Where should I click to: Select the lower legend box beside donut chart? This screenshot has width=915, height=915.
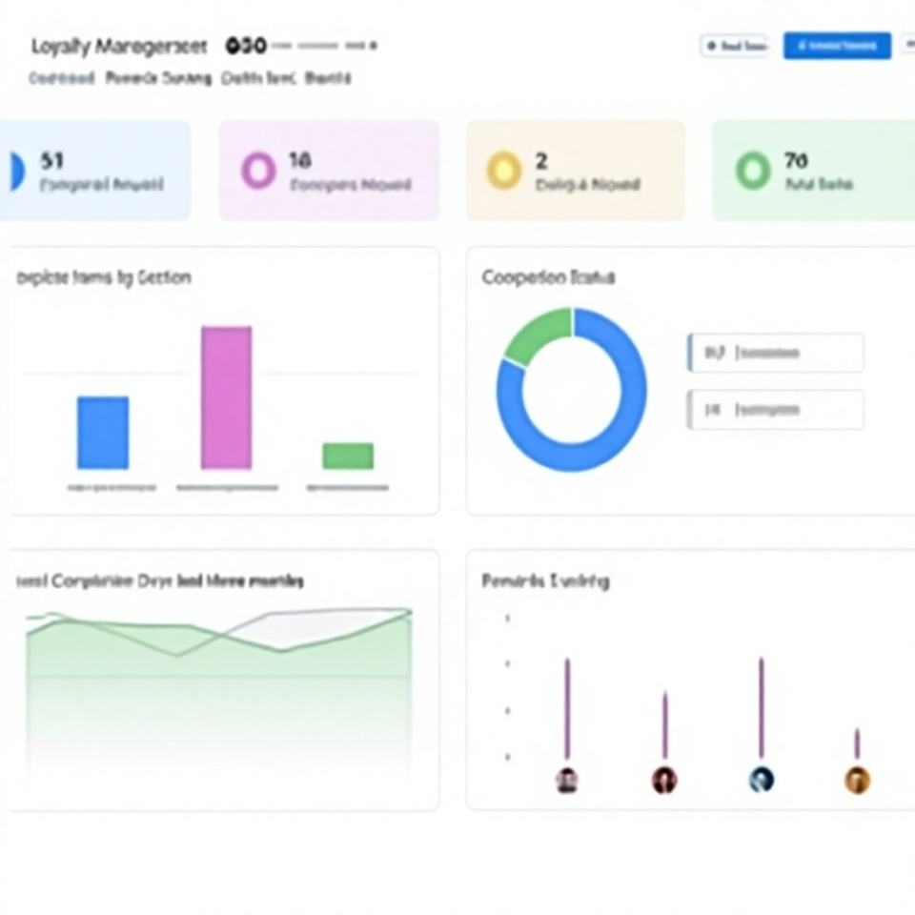point(776,410)
